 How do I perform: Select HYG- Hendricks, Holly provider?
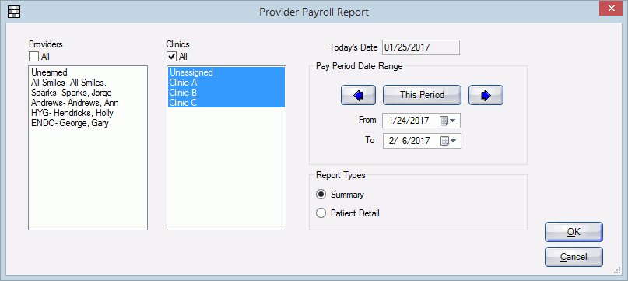coord(88,113)
